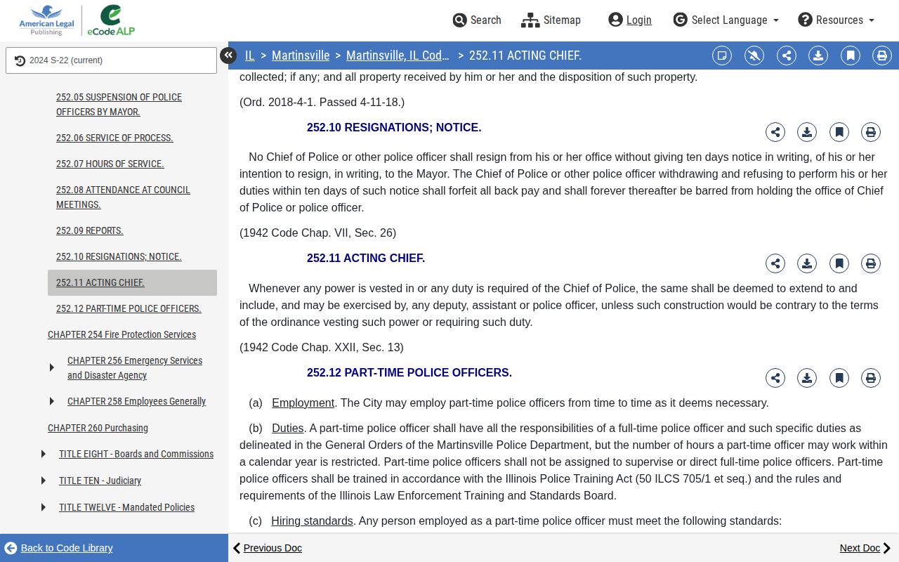The width and height of the screenshot is (899, 562).
Task: Download section 252.10 Resignations; Notice
Action: click(x=807, y=132)
